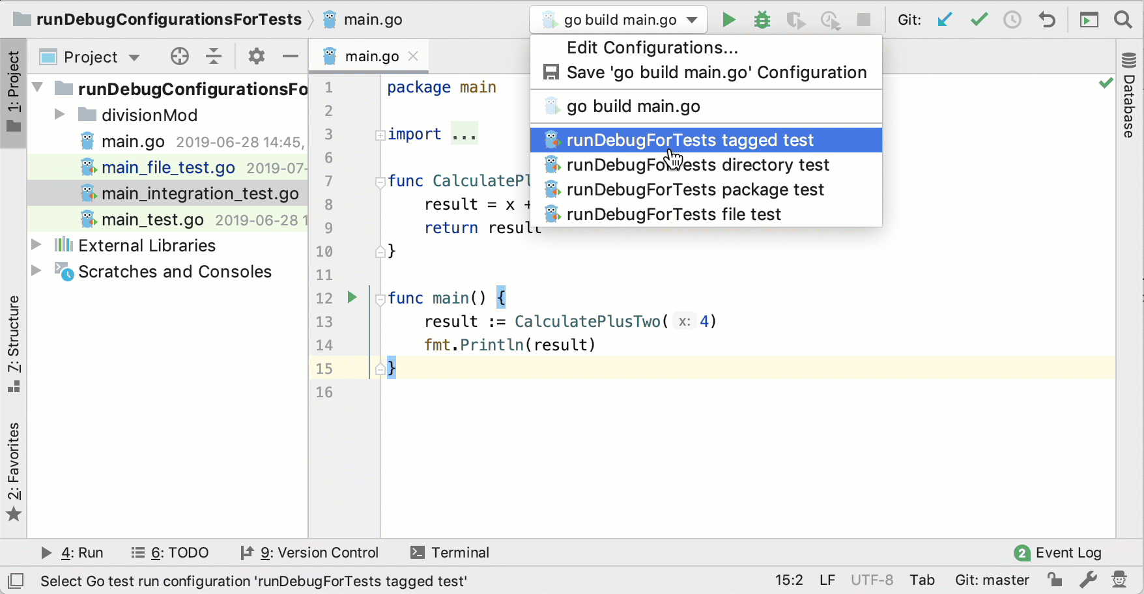Stop the process via red Stop icon

click(864, 20)
